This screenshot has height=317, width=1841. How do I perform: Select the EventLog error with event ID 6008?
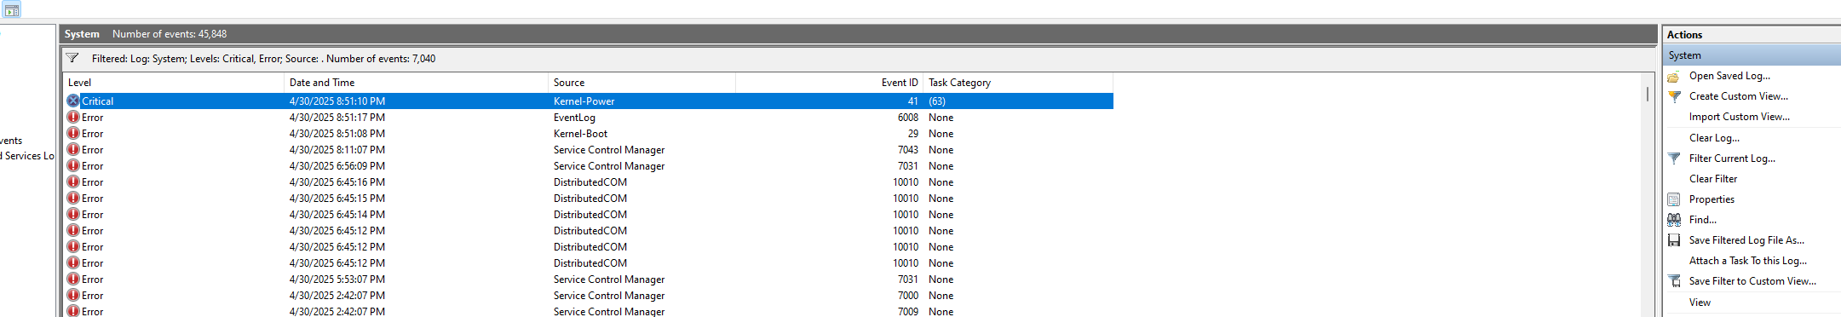589,118
